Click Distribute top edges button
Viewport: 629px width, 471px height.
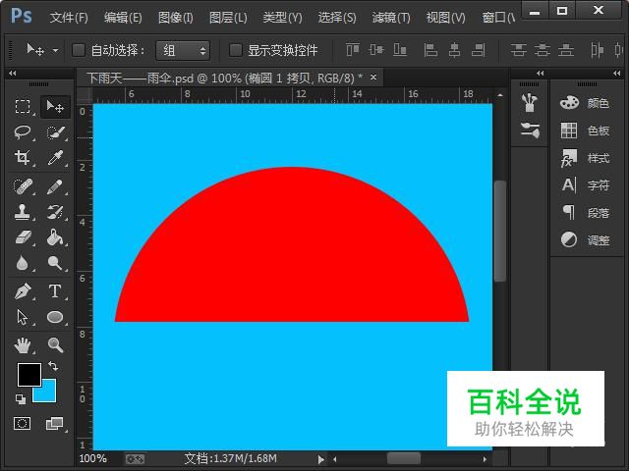pos(519,50)
